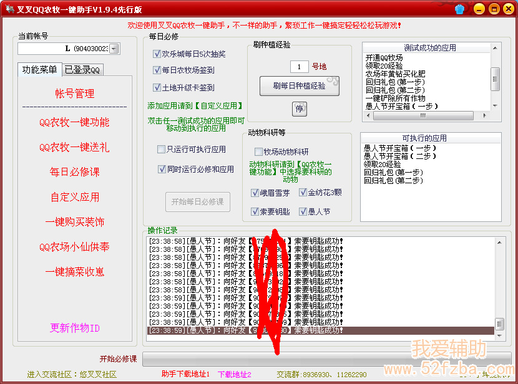The image size is (518, 384).
Task: Click operation log scroll up arrow
Action: click(499, 242)
